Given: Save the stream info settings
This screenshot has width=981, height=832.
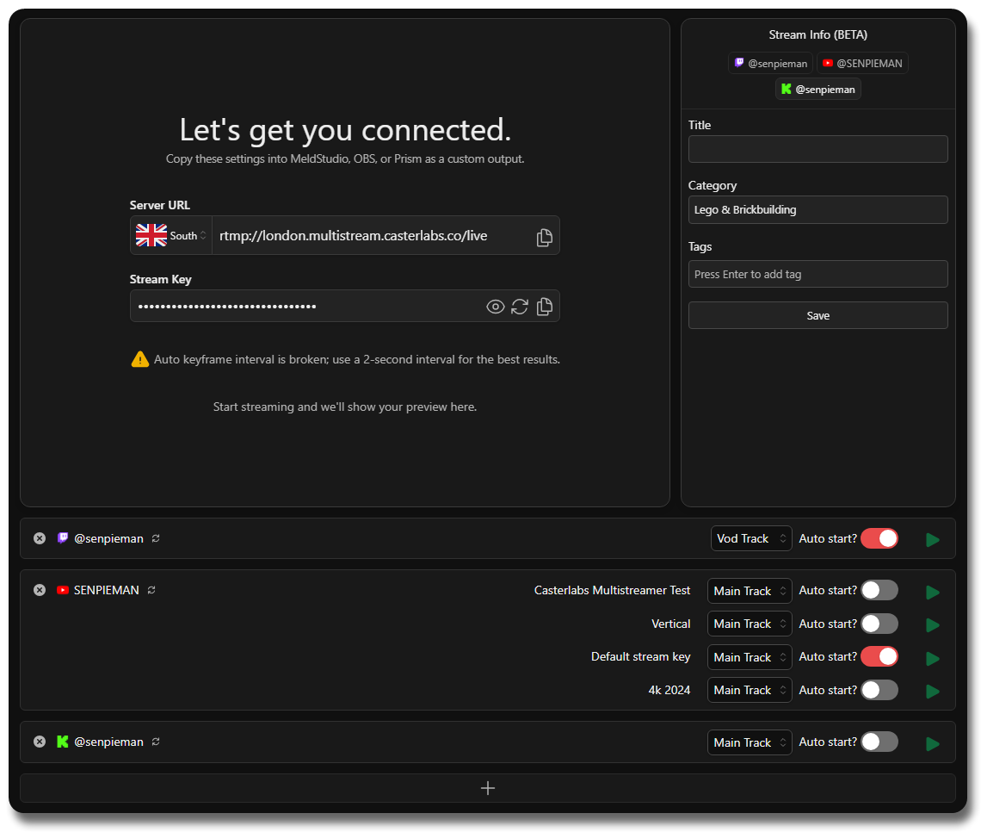Looking at the screenshot, I should tap(817, 314).
